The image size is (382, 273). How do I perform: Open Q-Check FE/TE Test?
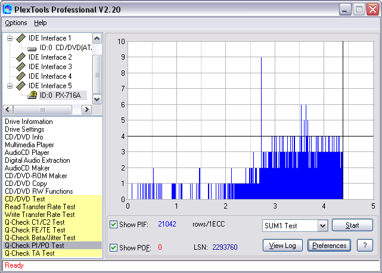pos(52,230)
